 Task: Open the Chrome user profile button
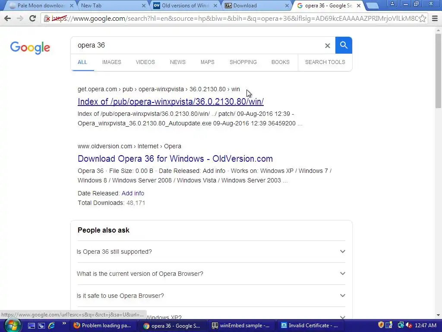pyautogui.click(x=392, y=4)
